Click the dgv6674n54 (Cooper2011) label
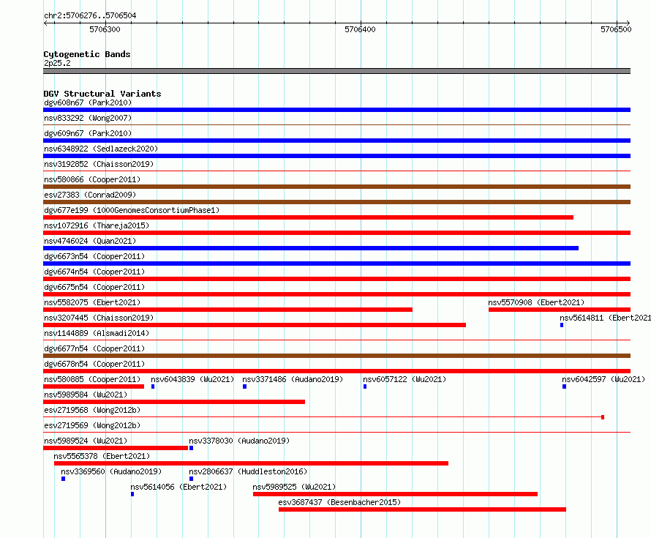Screen dimensions: 651x538 point(94,272)
